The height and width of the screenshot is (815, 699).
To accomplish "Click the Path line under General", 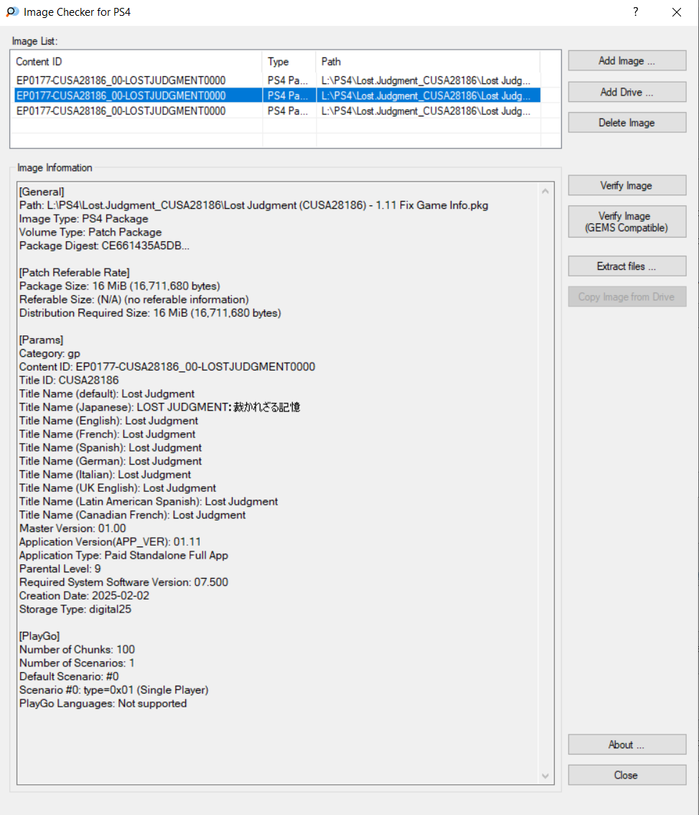I will (x=253, y=205).
